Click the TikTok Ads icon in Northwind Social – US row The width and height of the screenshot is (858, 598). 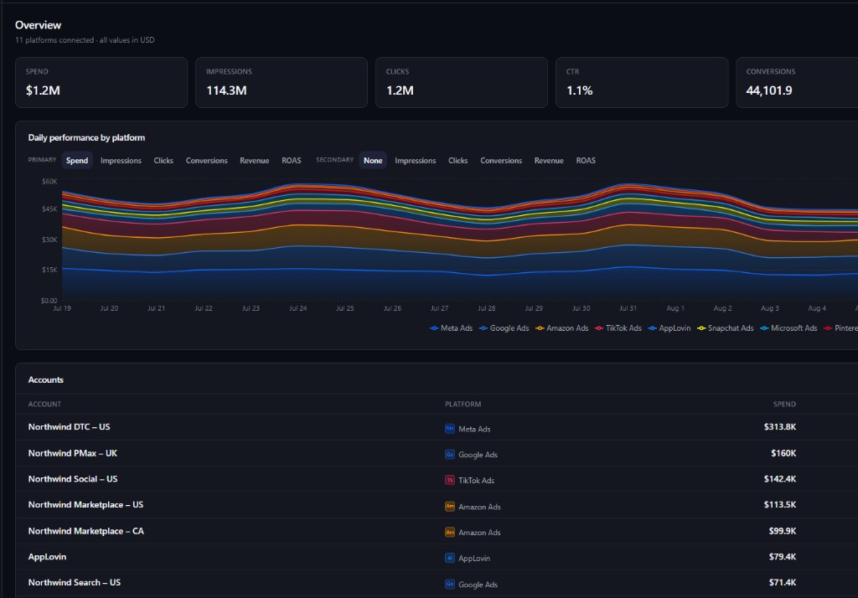[x=449, y=480]
